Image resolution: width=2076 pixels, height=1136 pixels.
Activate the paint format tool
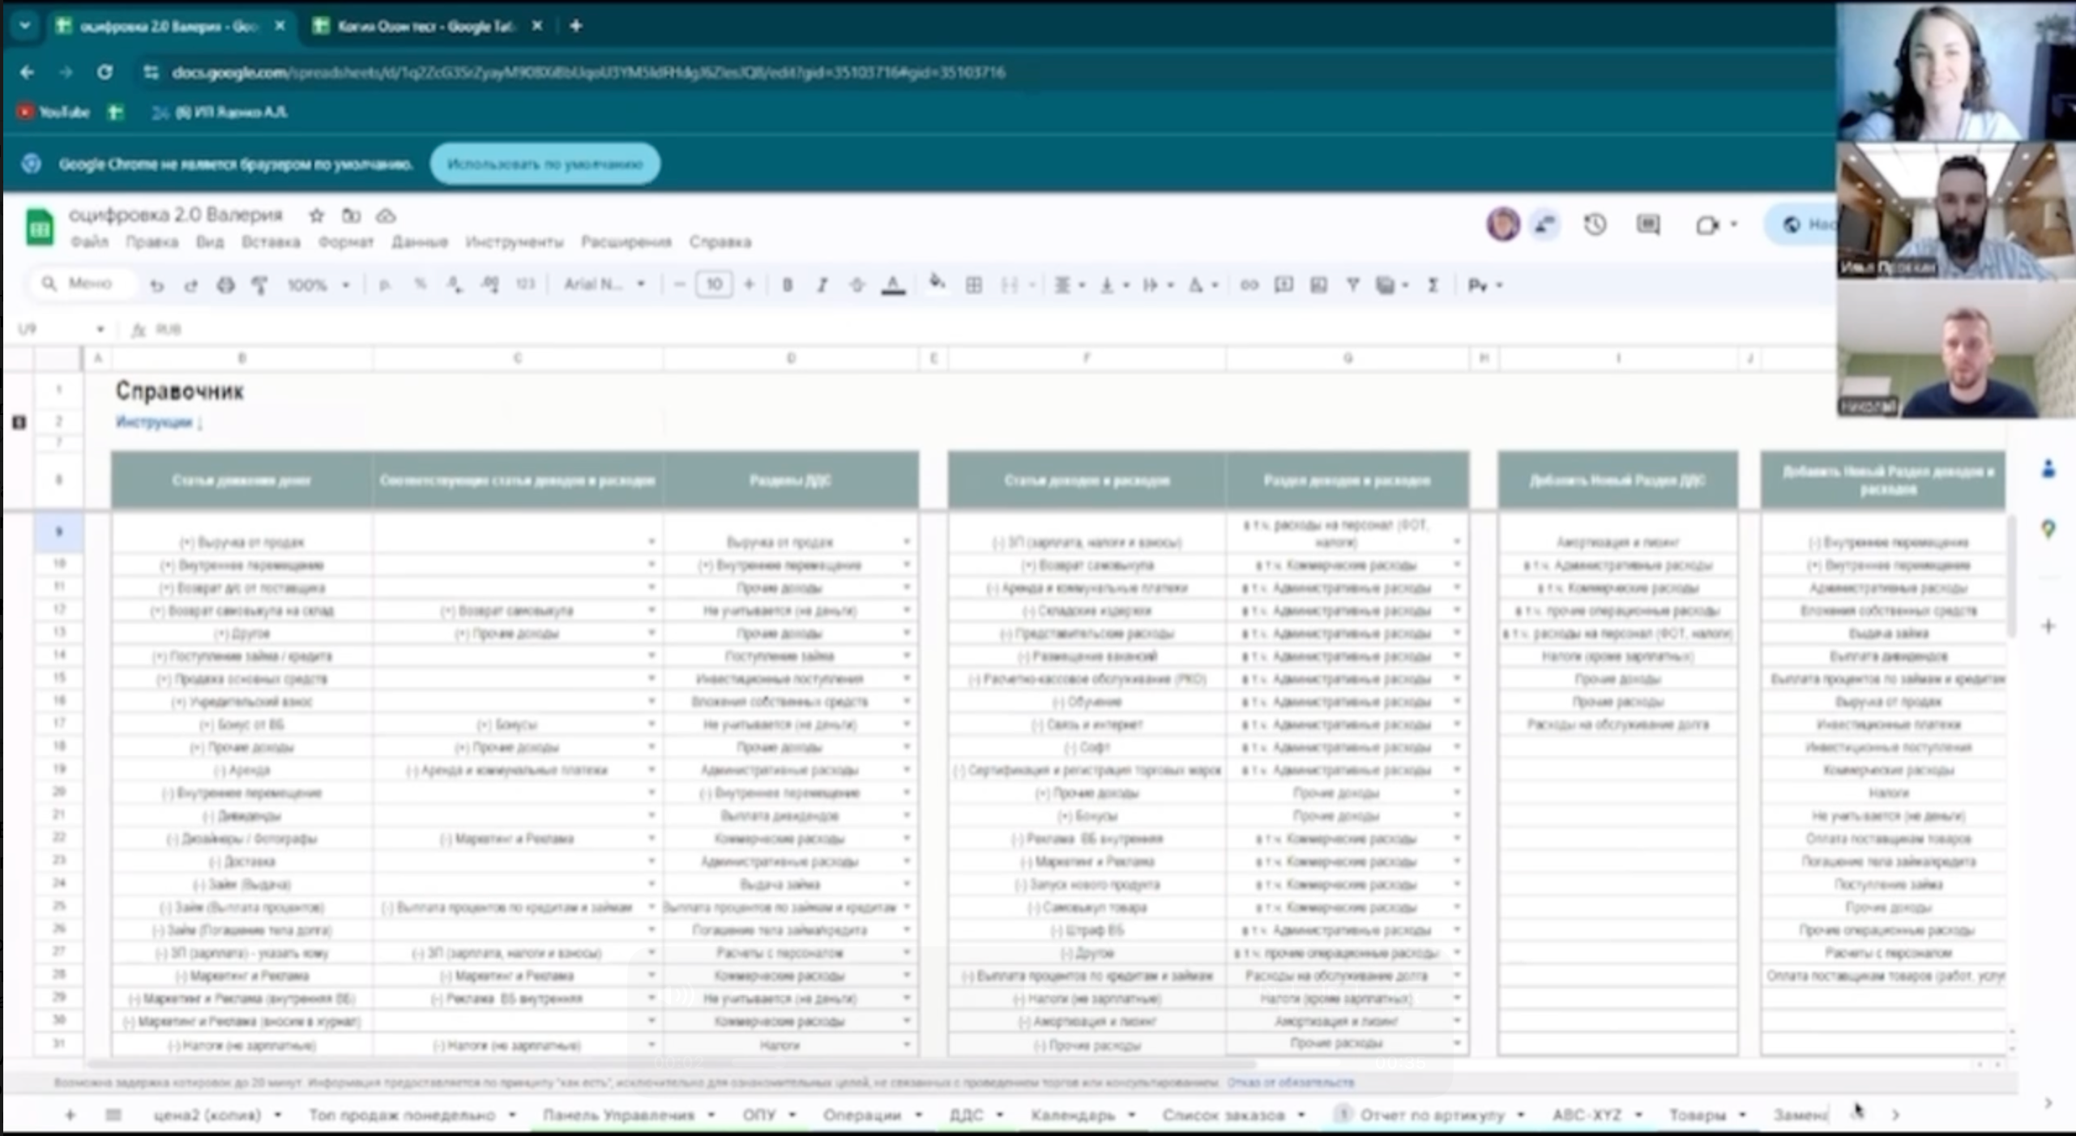tap(260, 285)
